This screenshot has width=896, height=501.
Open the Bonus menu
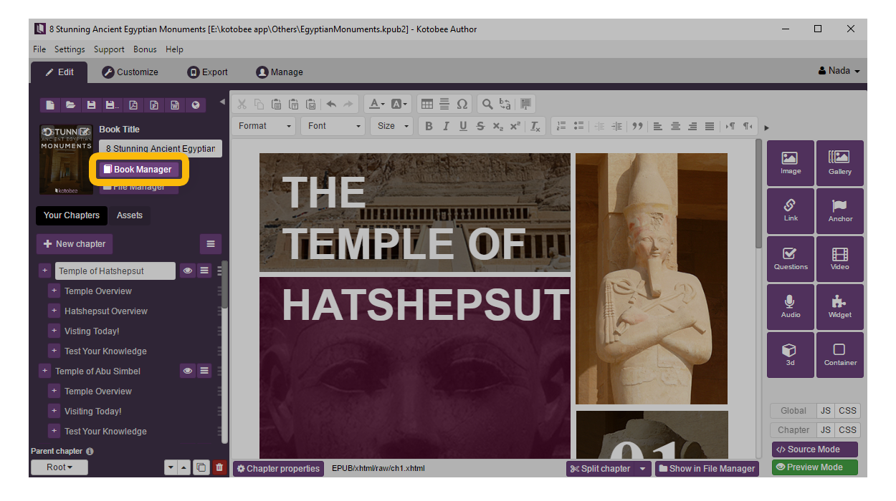(x=145, y=49)
